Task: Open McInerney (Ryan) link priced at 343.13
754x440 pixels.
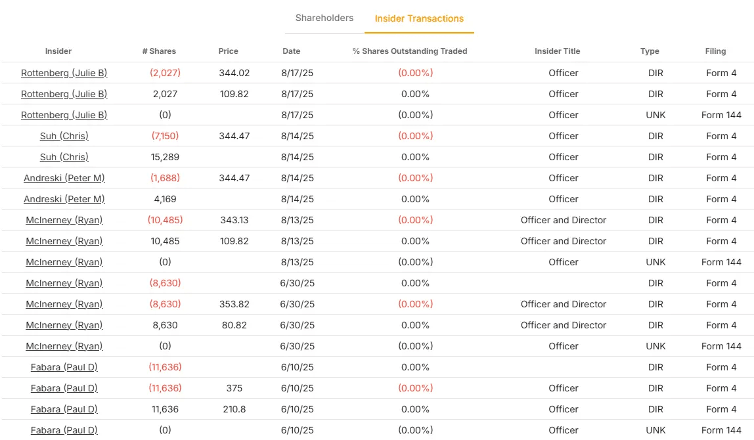Action: pyautogui.click(x=64, y=220)
